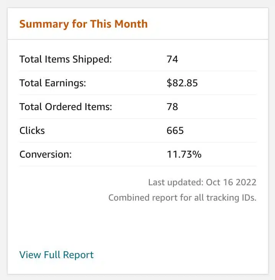Click the clicks count 665
This screenshot has height=280, width=275.
[x=175, y=130]
